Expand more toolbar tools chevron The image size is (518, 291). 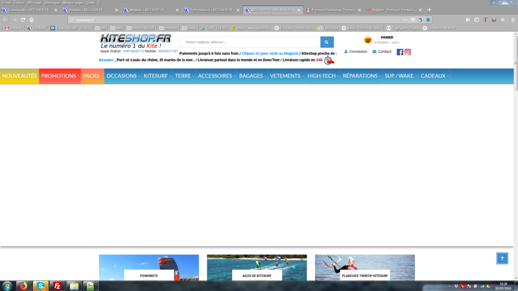[x=502, y=20]
